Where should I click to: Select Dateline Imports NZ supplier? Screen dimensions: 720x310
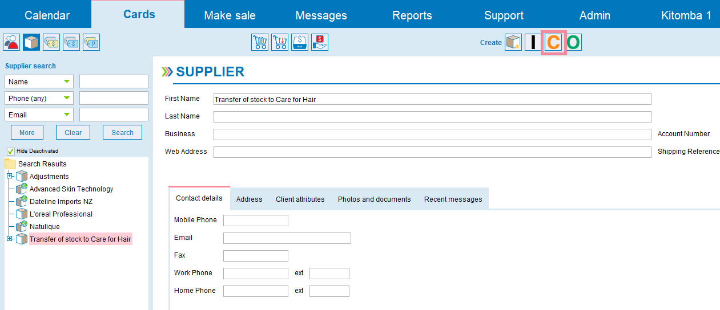[61, 202]
